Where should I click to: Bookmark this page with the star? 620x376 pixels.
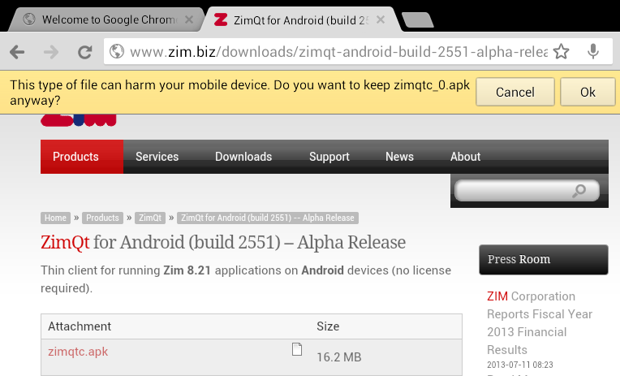562,52
